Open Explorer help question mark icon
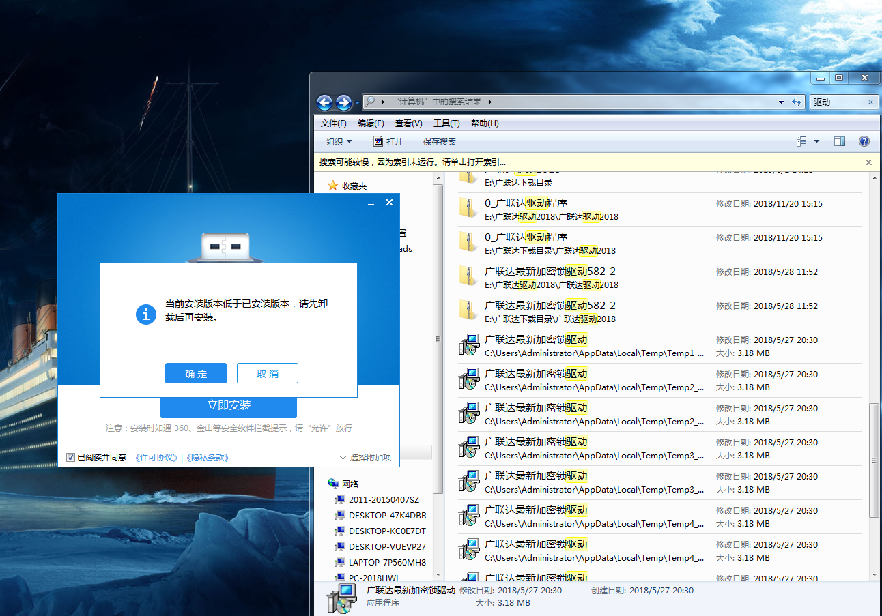Screen dimensions: 882x616 click(x=864, y=141)
